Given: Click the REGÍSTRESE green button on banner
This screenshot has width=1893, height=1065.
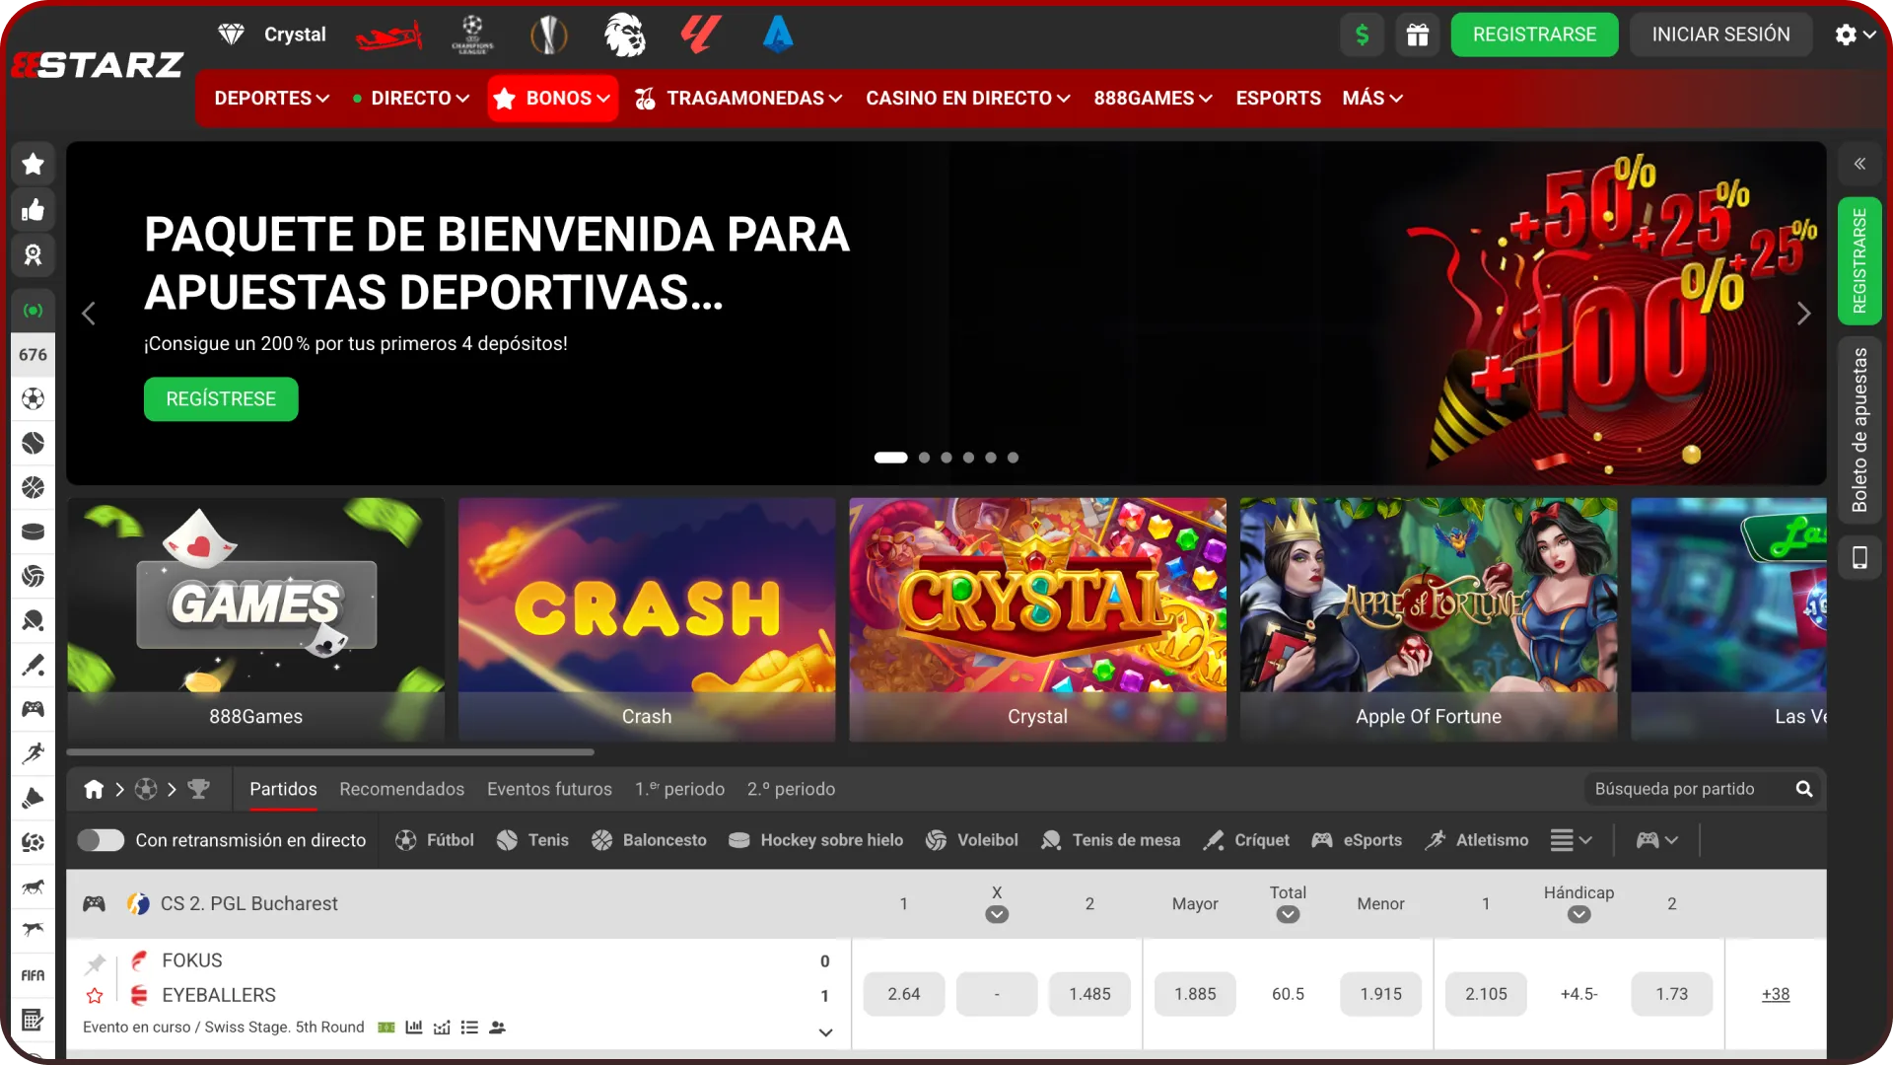Looking at the screenshot, I should click(220, 399).
